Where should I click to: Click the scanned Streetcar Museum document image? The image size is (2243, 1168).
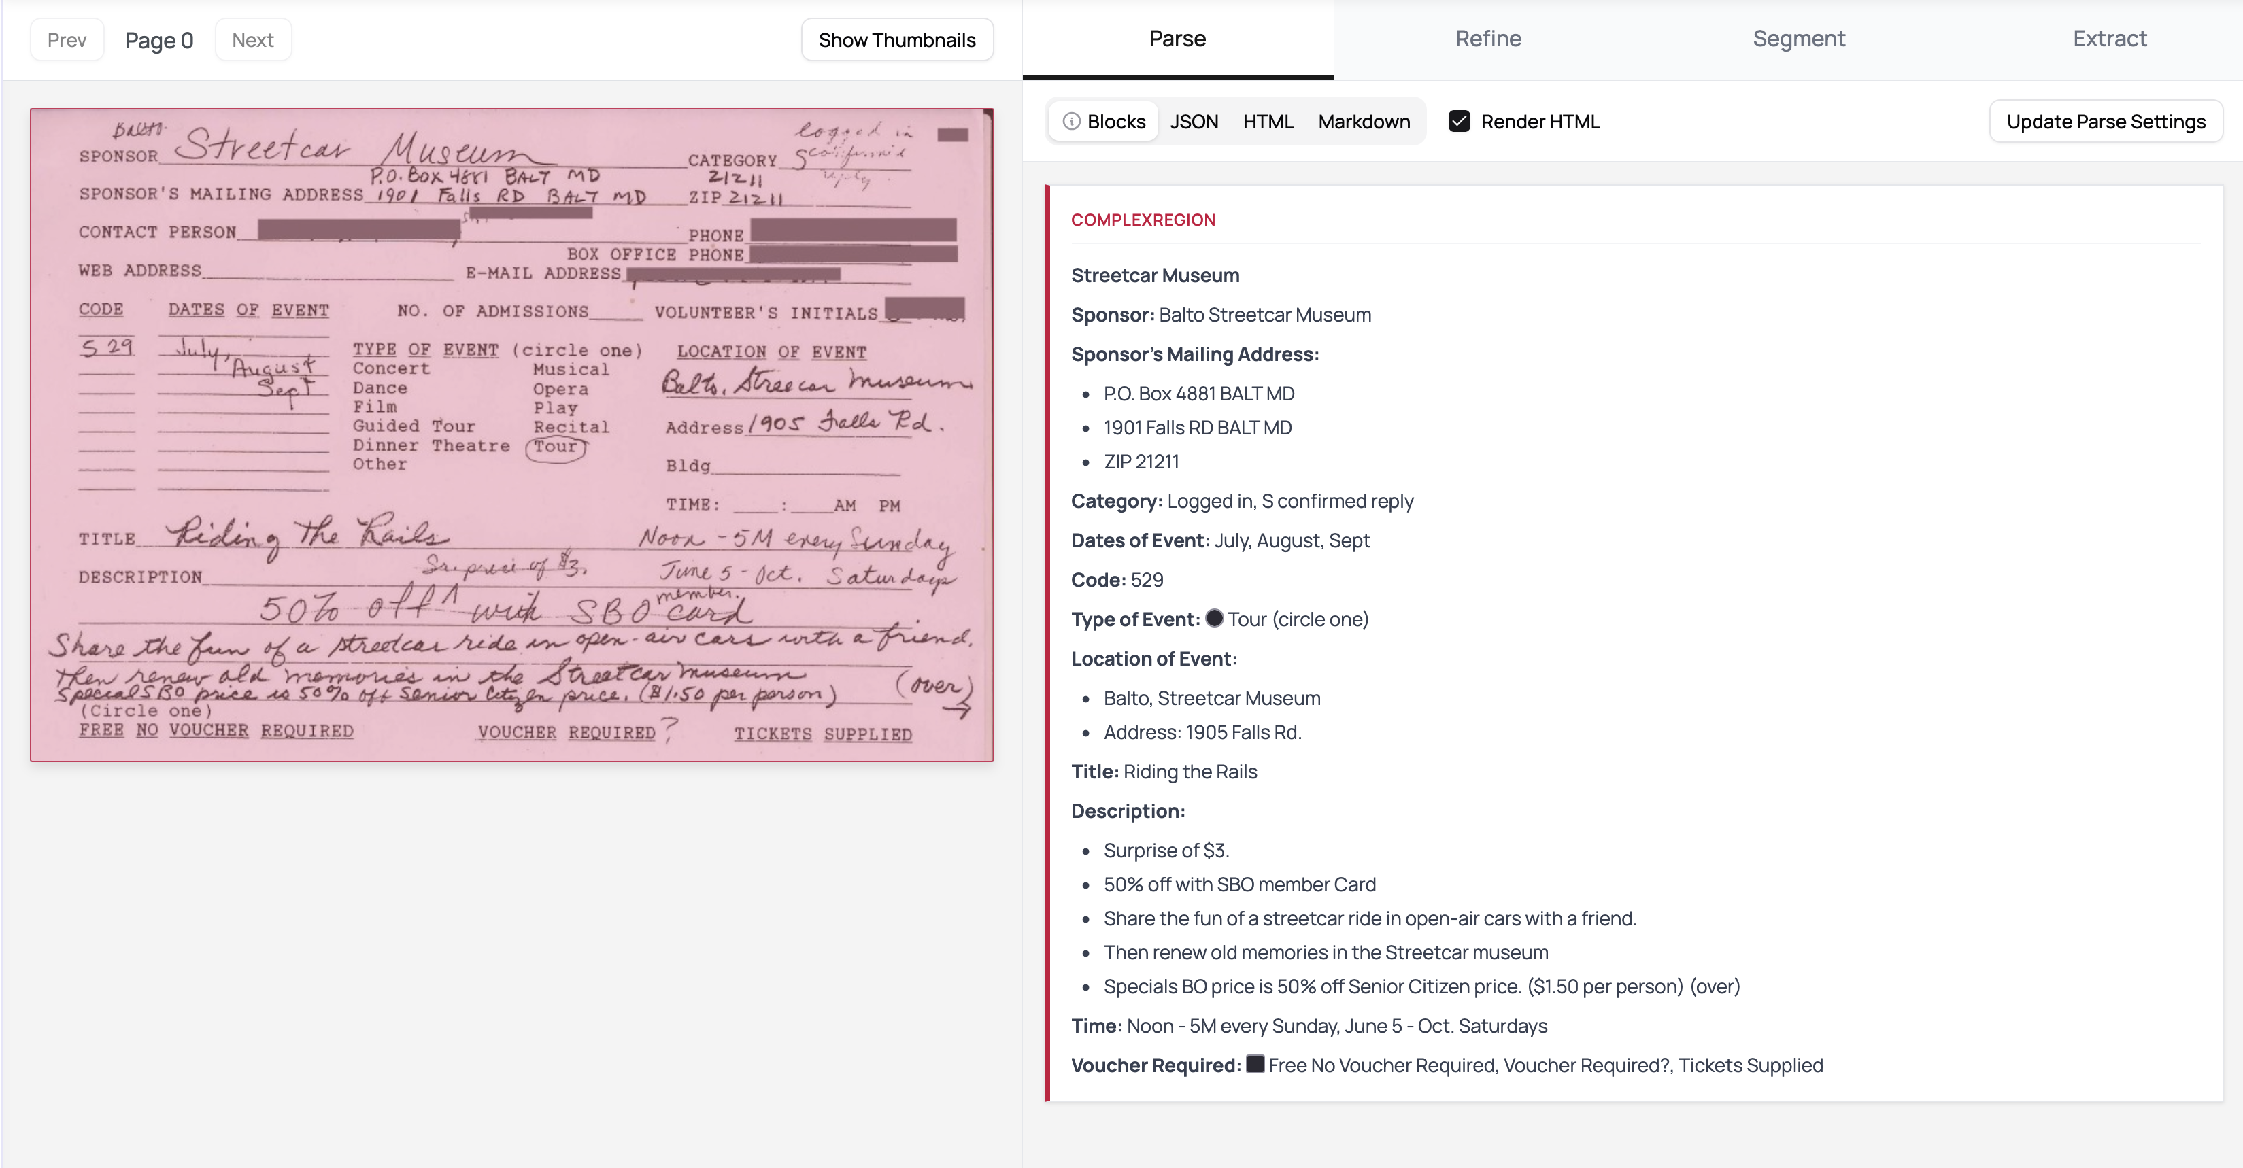click(x=512, y=435)
